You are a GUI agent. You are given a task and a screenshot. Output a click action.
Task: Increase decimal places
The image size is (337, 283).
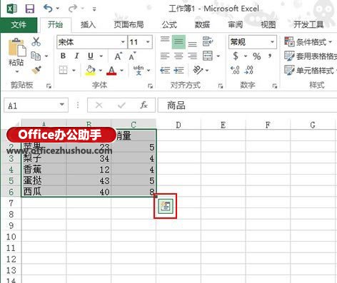235,70
